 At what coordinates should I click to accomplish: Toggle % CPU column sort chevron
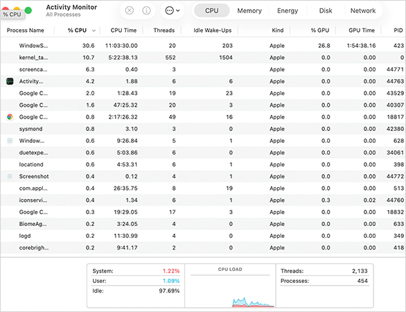pos(94,31)
